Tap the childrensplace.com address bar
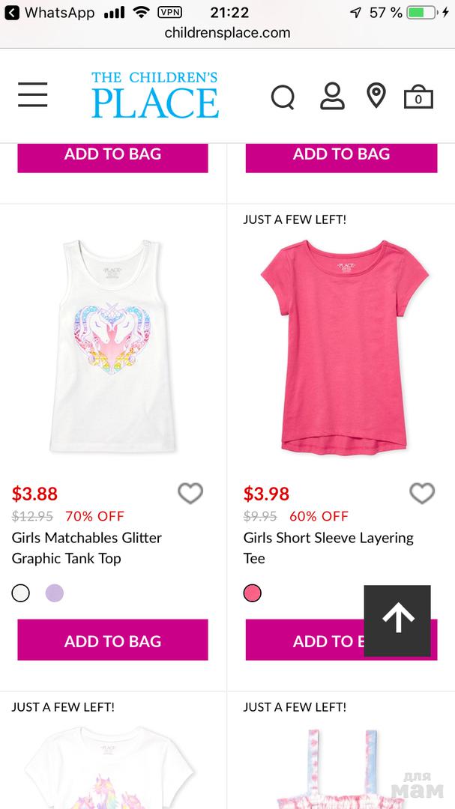The image size is (455, 809). [227, 33]
